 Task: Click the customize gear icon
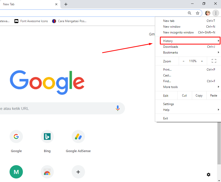point(208,174)
